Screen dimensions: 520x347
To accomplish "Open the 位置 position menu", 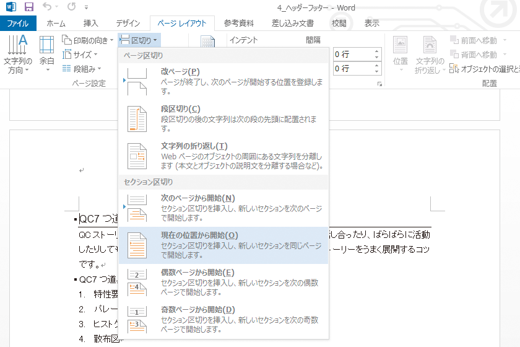I will [x=401, y=54].
